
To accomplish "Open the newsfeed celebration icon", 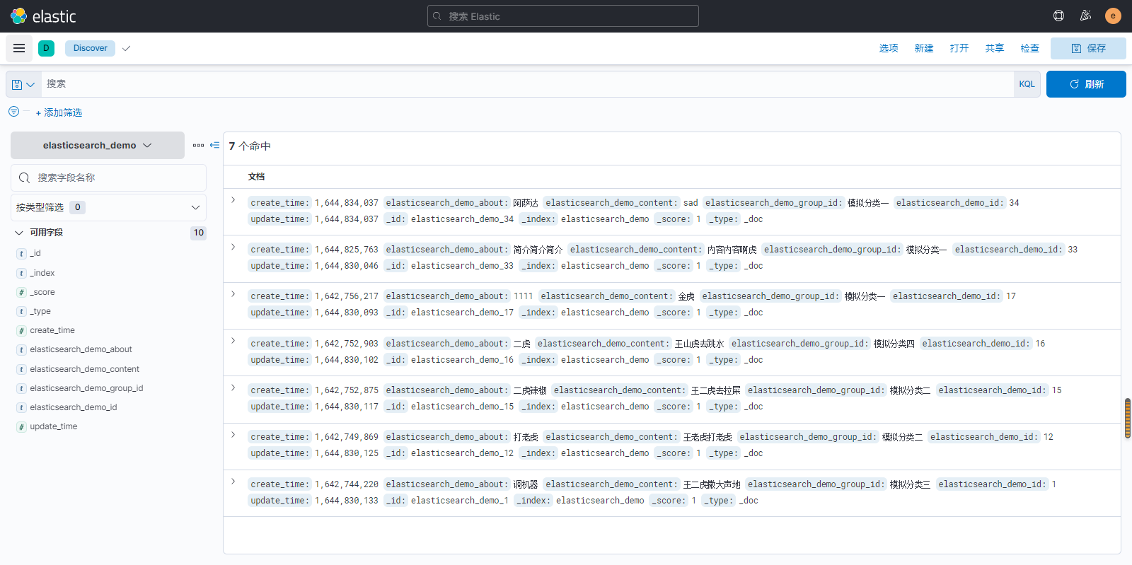I will (1085, 16).
